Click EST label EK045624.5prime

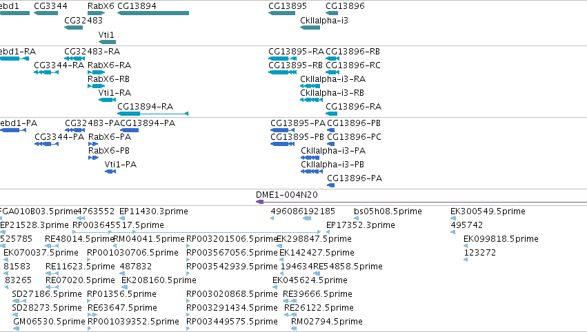310,280
